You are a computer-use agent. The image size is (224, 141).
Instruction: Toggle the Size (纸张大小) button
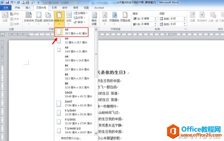(x=59, y=18)
